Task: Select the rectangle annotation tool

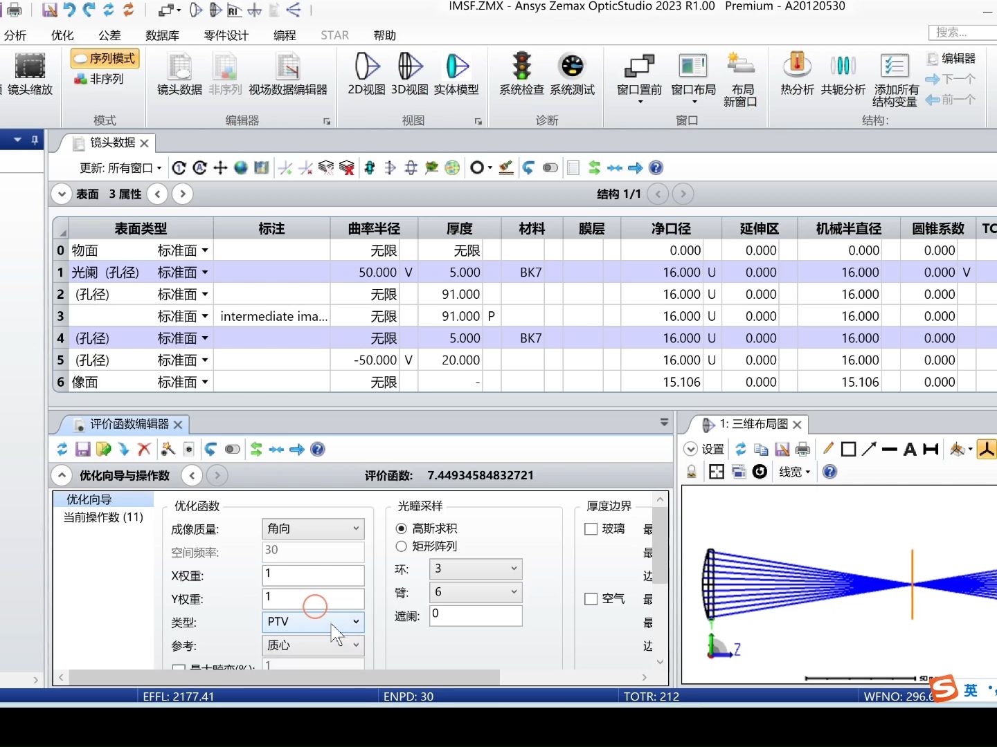Action: [x=849, y=450]
